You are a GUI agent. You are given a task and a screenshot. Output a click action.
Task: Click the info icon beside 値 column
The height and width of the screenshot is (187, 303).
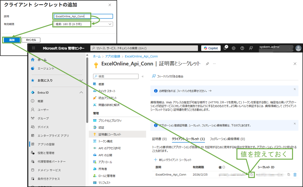(224, 167)
